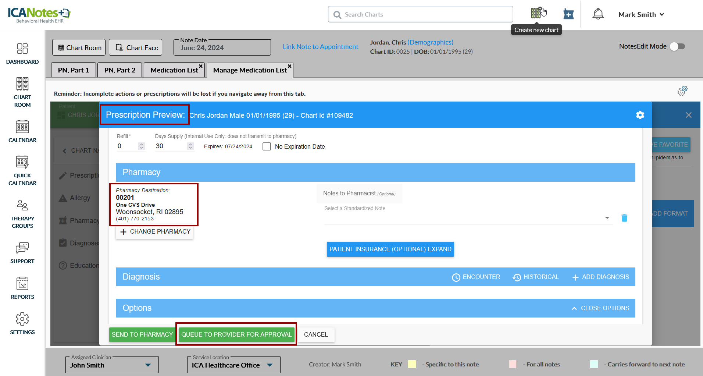Image resolution: width=703 pixels, height=376 pixels.
Task: Click Send to Pharmacy button
Action: [x=142, y=334]
